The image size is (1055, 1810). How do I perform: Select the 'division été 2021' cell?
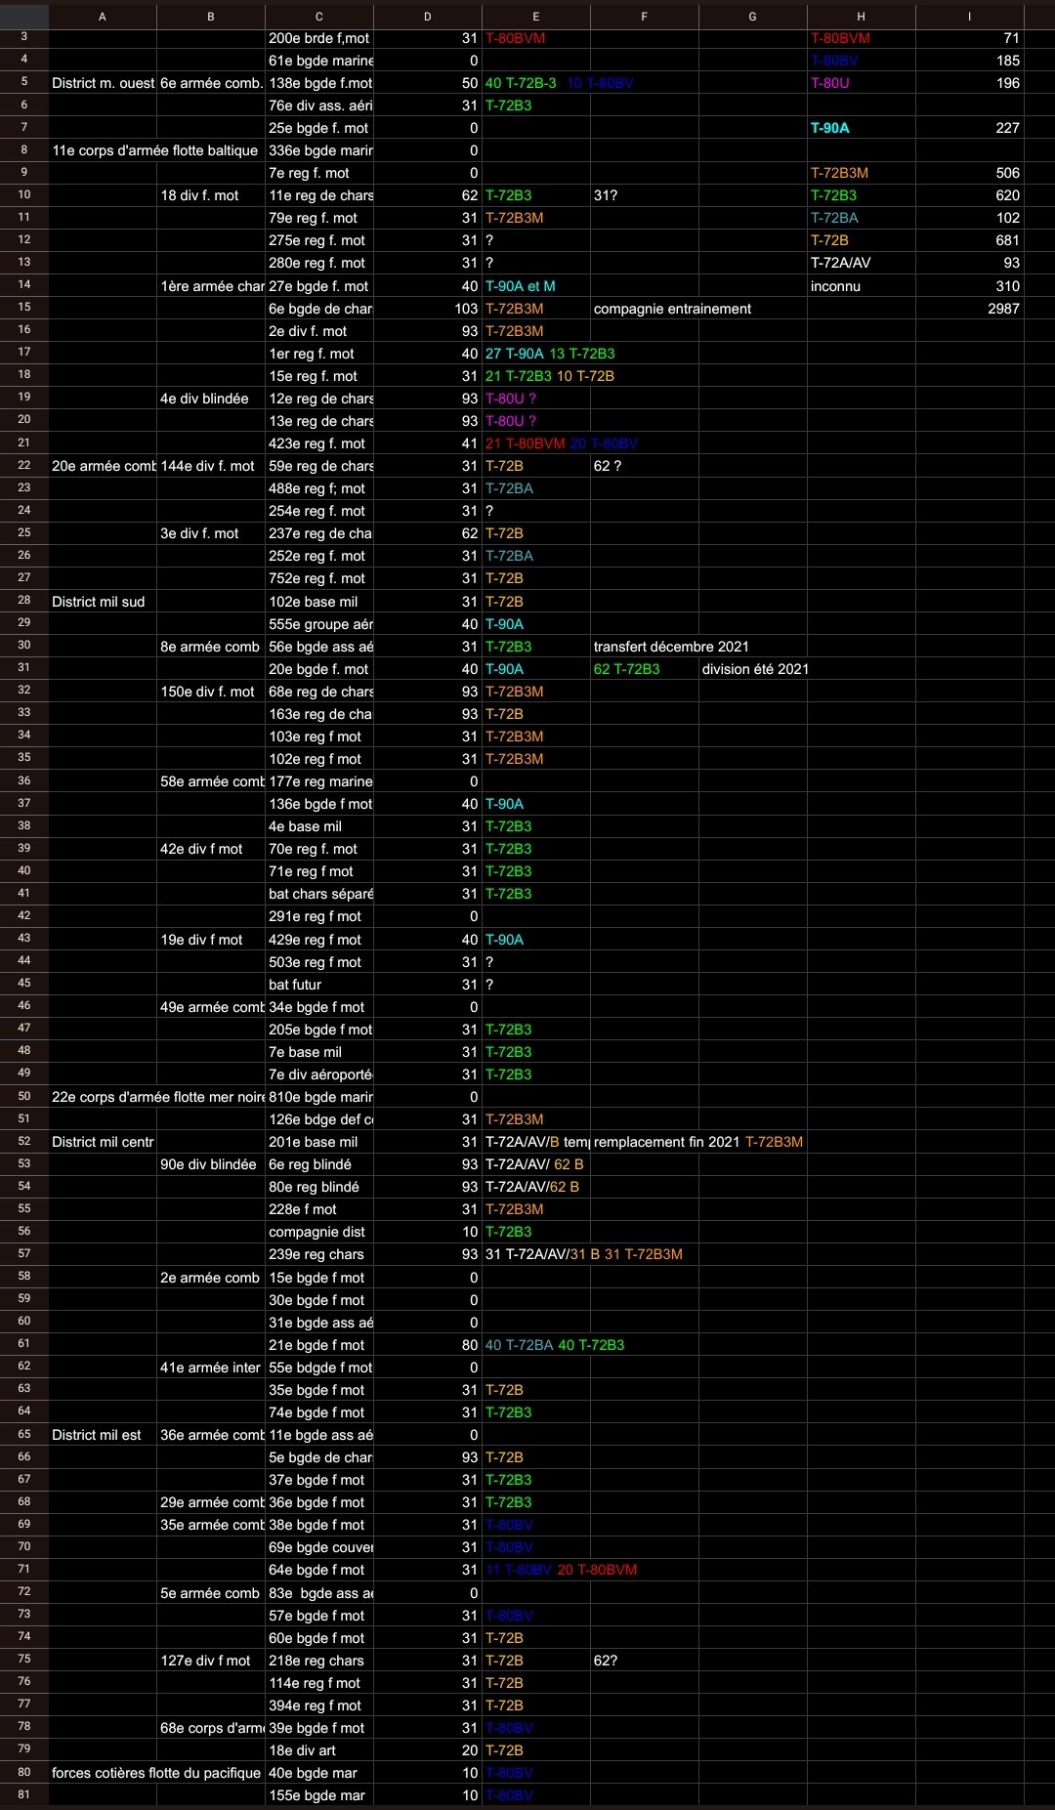[x=754, y=669]
